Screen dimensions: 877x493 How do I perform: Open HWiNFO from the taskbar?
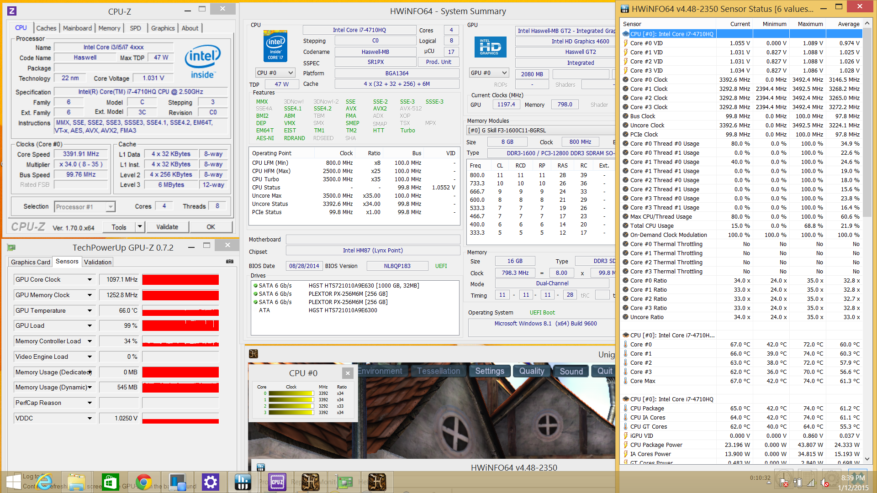243,482
